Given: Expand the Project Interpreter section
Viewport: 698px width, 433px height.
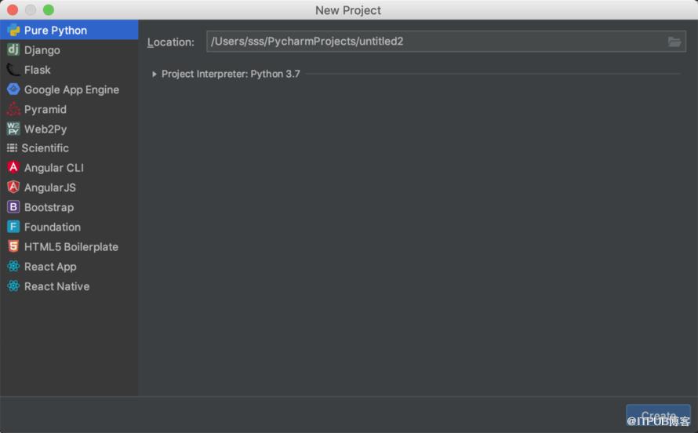Looking at the screenshot, I should 154,75.
